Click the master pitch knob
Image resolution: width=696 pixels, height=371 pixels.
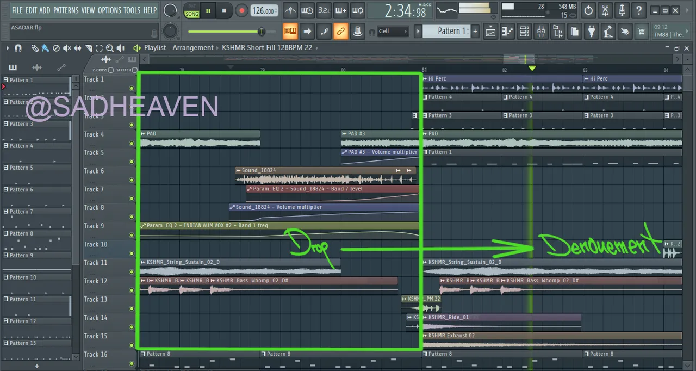click(170, 32)
